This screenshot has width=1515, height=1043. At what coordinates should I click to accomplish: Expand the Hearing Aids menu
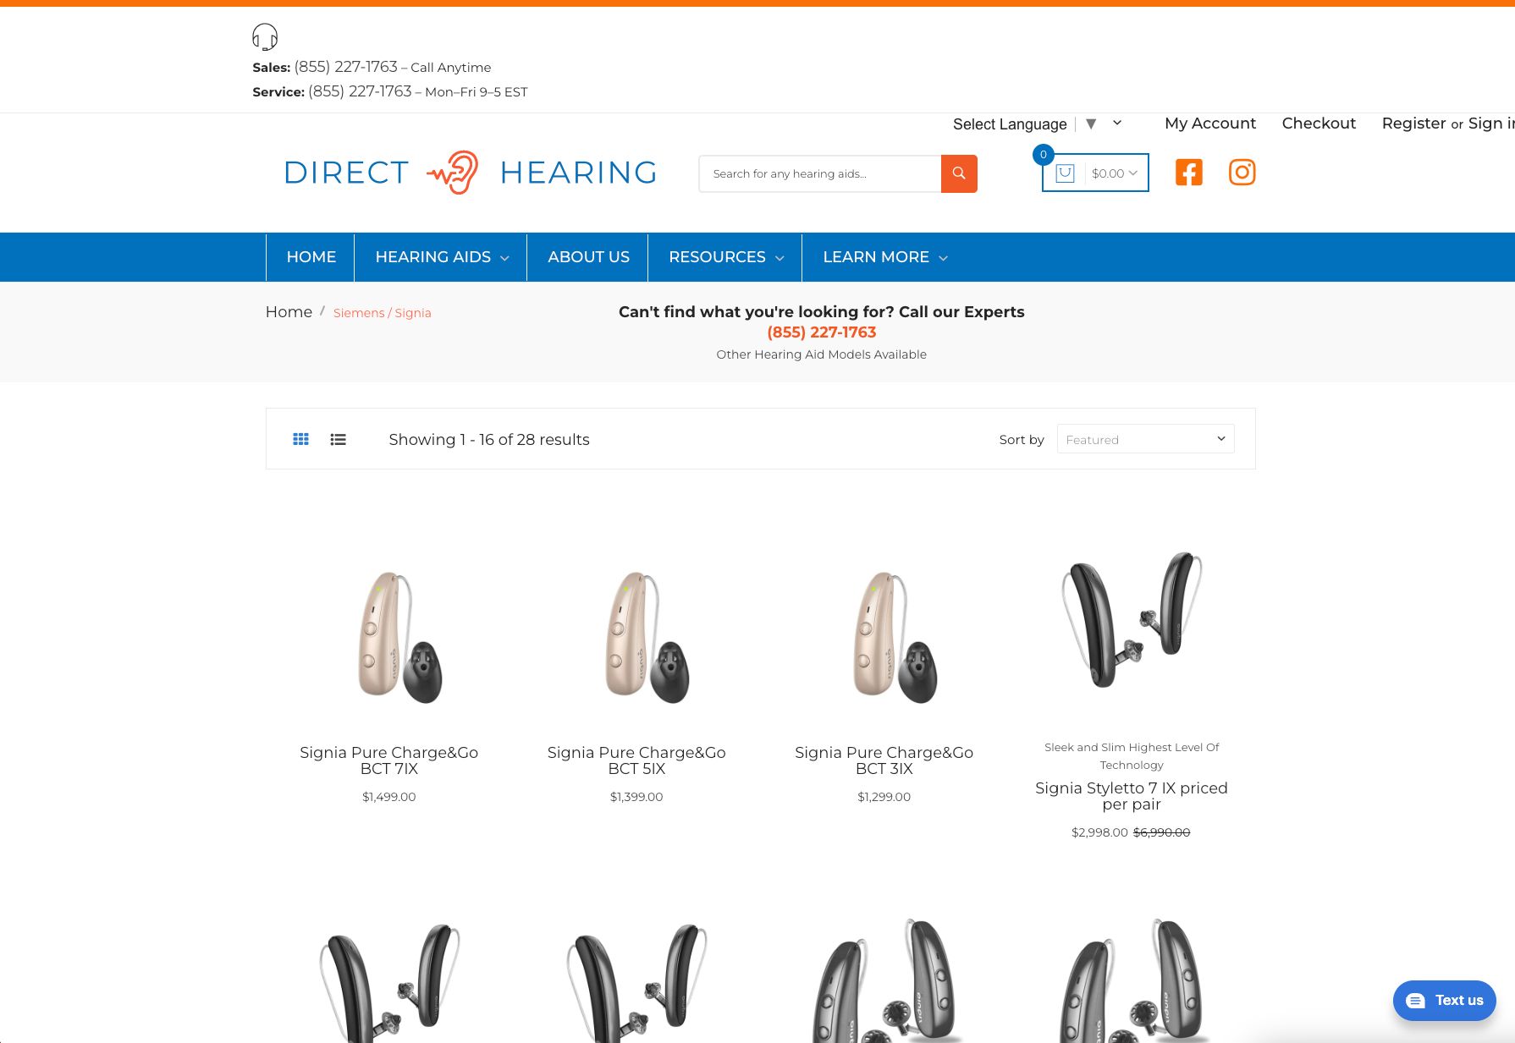[441, 257]
